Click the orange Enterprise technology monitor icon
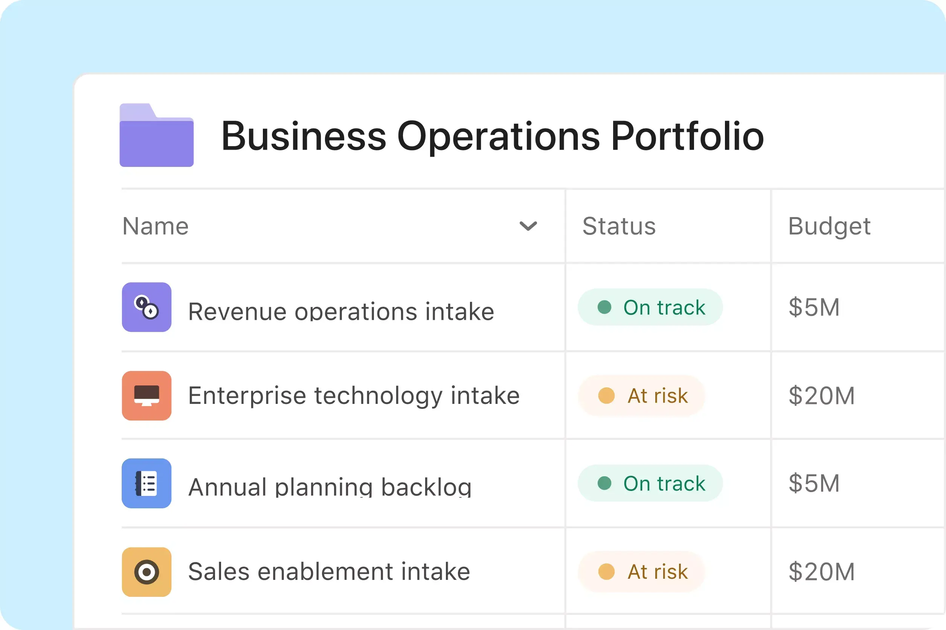 tap(146, 396)
